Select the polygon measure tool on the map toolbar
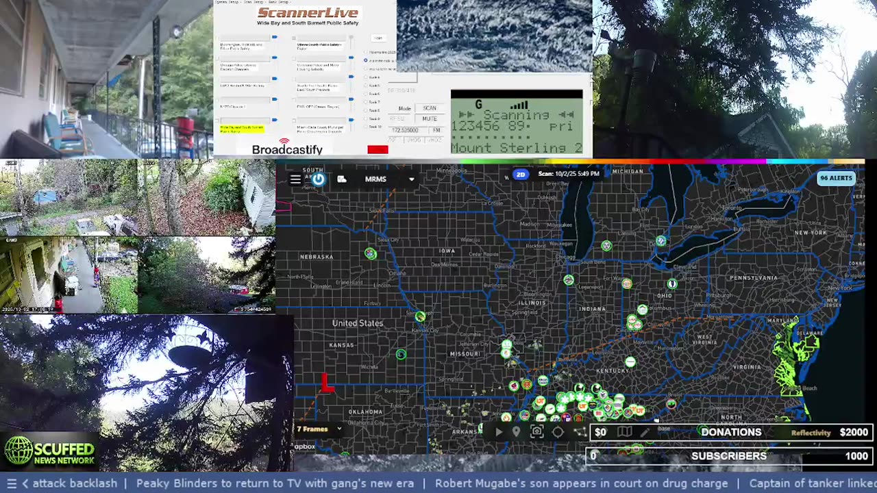The height and width of the screenshot is (493, 877). coord(580,432)
